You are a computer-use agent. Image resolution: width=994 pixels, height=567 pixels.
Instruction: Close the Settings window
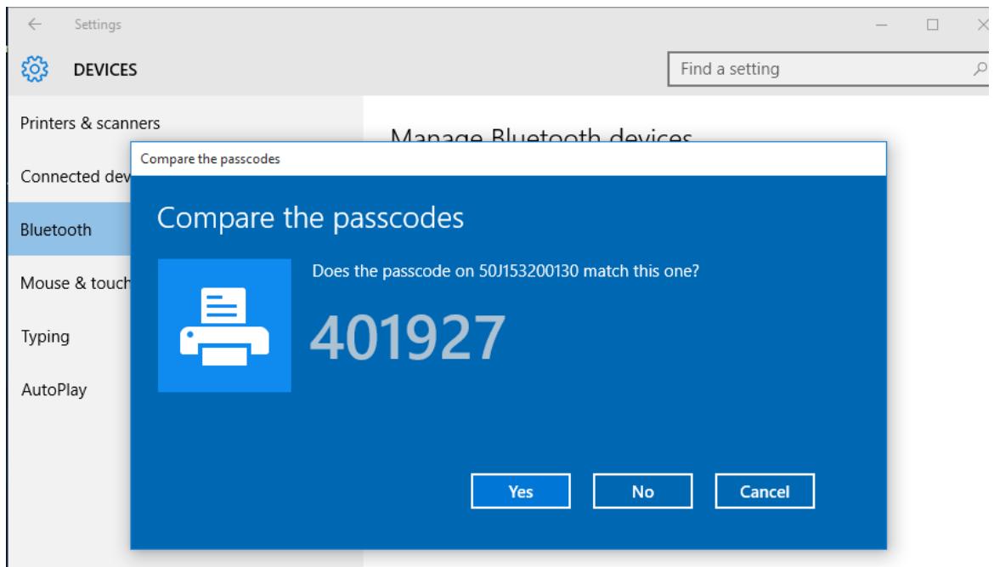coord(983,25)
